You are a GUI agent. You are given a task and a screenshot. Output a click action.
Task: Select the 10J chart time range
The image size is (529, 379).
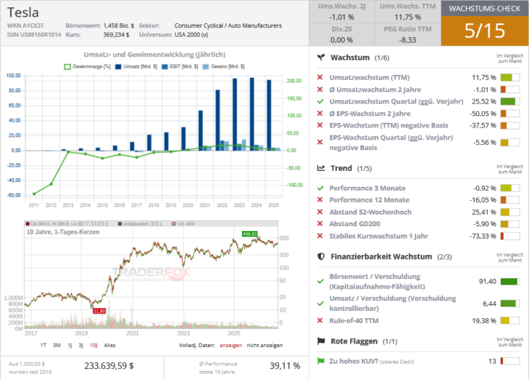(x=93, y=345)
